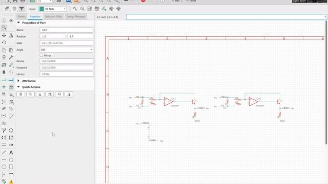Run the ERC check
This screenshot has width=328, height=184.
[x=4, y=181]
